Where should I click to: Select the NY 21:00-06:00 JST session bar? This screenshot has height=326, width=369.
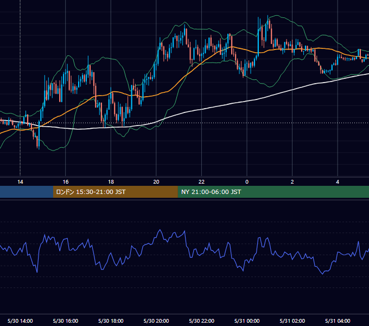click(273, 192)
